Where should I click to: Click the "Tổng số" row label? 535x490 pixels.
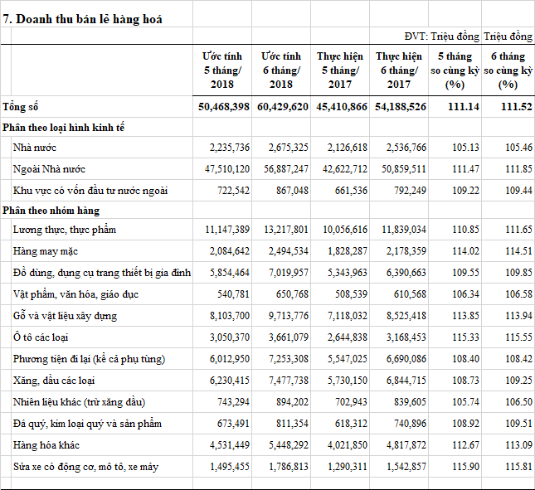[x=21, y=108]
